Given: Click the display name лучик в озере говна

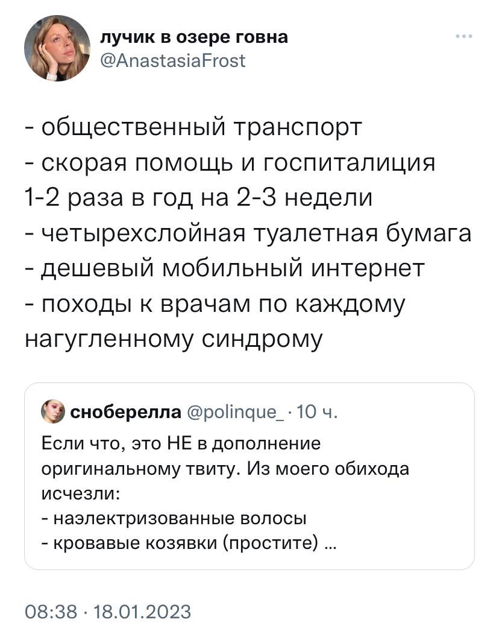Looking at the screenshot, I should [194, 37].
